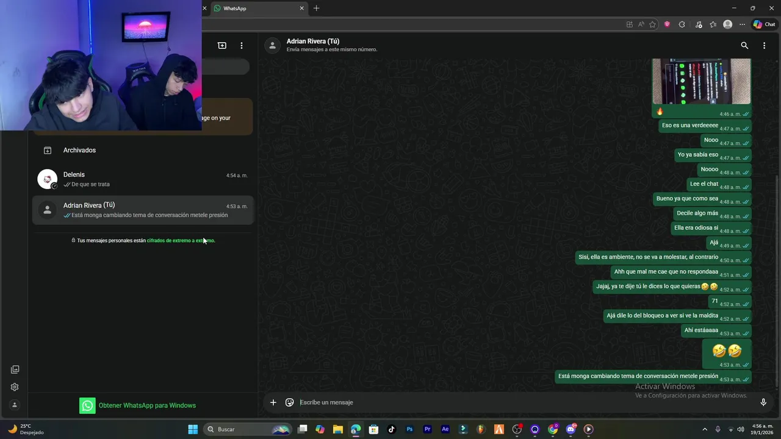The width and height of the screenshot is (781, 439).
Task: Click the Archivados box icon
Action: pyautogui.click(x=47, y=150)
